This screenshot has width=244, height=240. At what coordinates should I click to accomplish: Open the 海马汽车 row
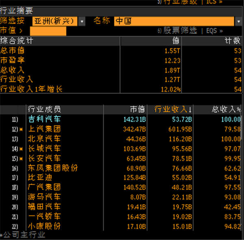(121, 197)
